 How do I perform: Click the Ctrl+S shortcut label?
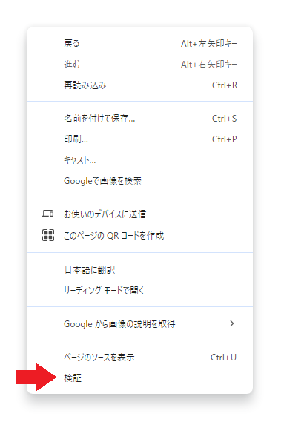click(224, 119)
